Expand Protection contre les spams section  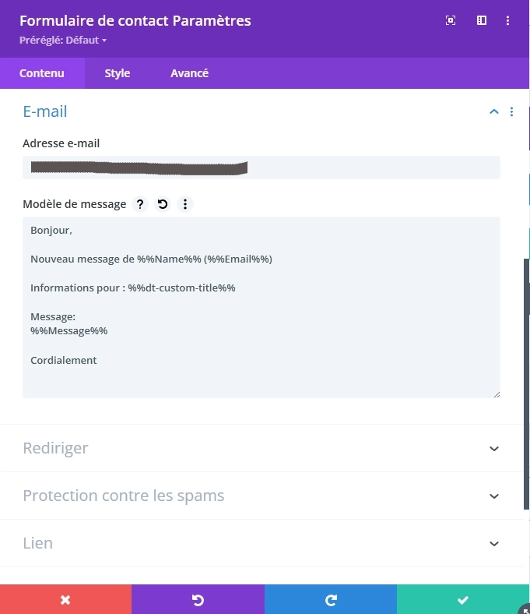click(261, 496)
